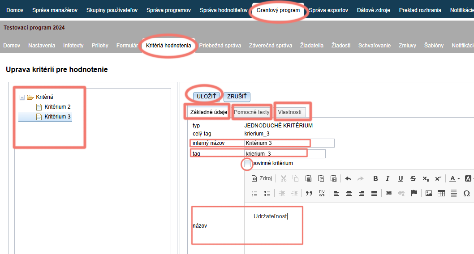The height and width of the screenshot is (254, 474).
Task: Insert an image
Action: click(x=429, y=193)
